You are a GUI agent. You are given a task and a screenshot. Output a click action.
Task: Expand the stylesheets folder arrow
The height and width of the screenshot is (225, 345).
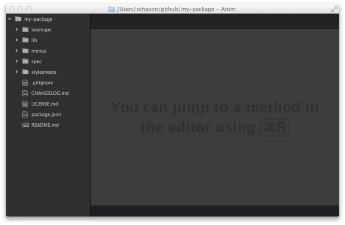click(x=16, y=72)
